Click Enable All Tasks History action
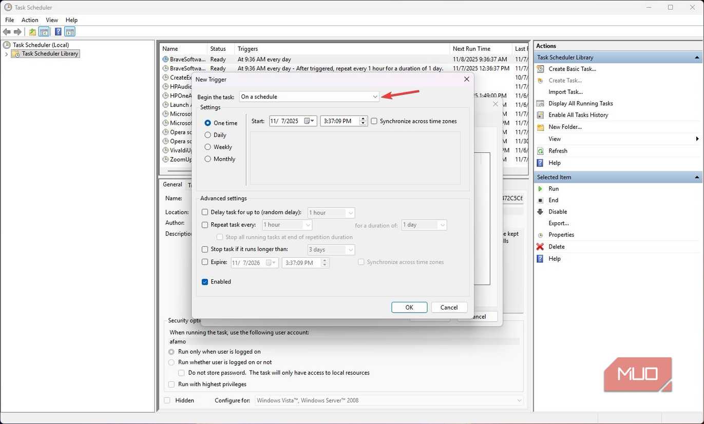 tap(578, 115)
